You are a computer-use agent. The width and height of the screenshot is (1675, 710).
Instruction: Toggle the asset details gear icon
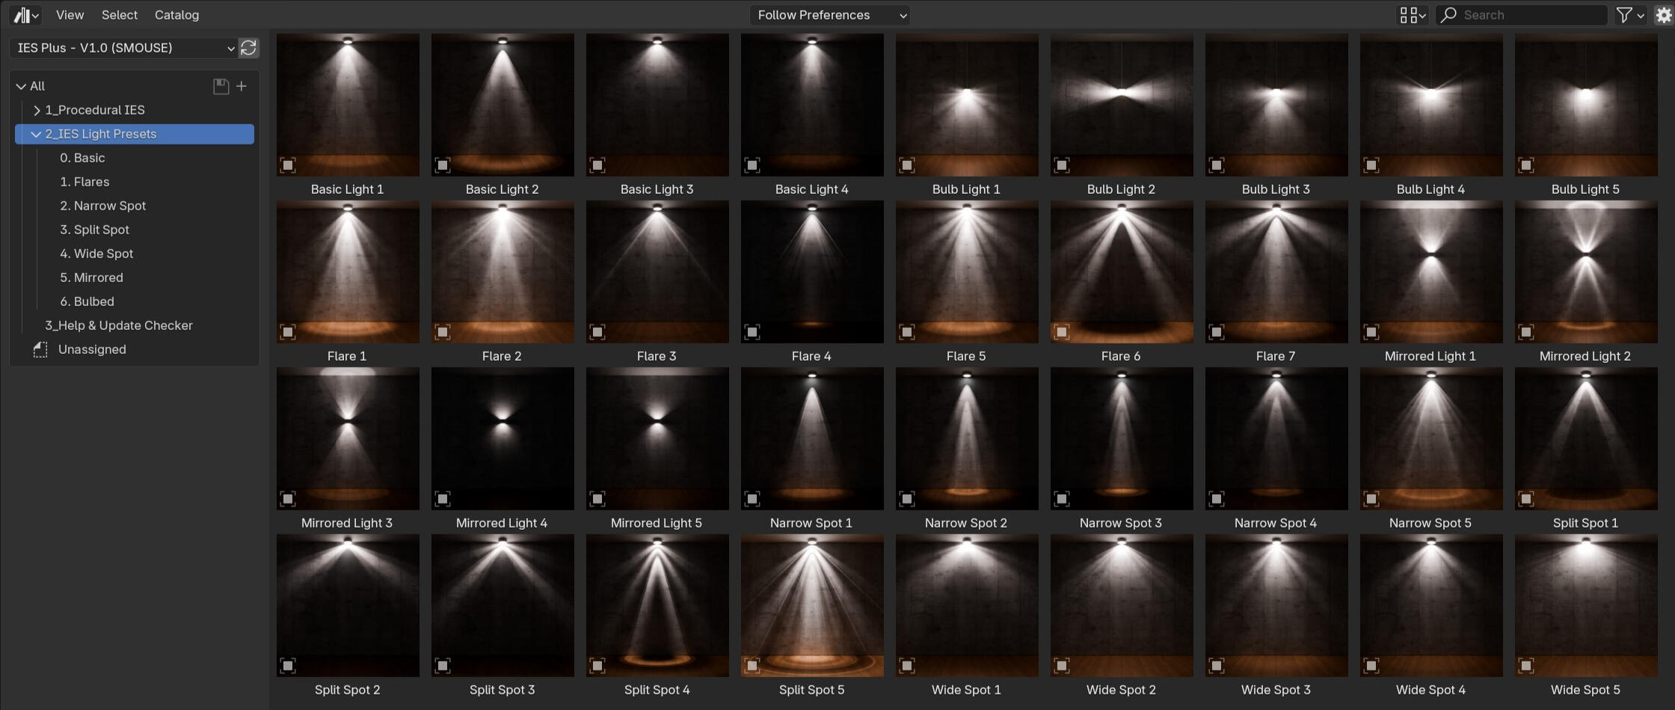pyautogui.click(x=1663, y=15)
